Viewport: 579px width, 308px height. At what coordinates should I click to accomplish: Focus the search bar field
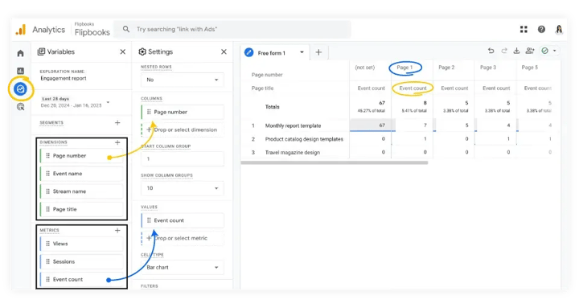pos(232,29)
